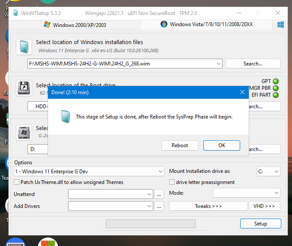The width and height of the screenshot is (292, 246).
Task: Open the Windows 11 Enterprise G Dev edition dropdown
Action: (x=89, y=172)
